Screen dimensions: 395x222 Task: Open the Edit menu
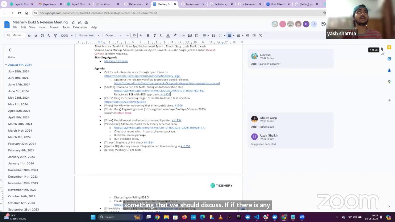tap(23, 27)
